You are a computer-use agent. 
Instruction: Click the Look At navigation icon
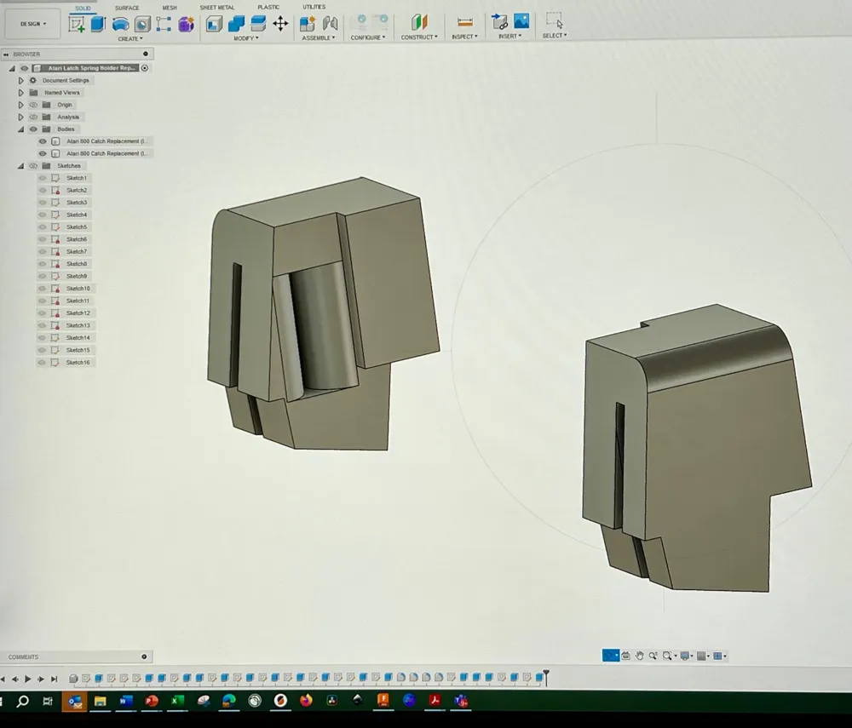click(626, 656)
